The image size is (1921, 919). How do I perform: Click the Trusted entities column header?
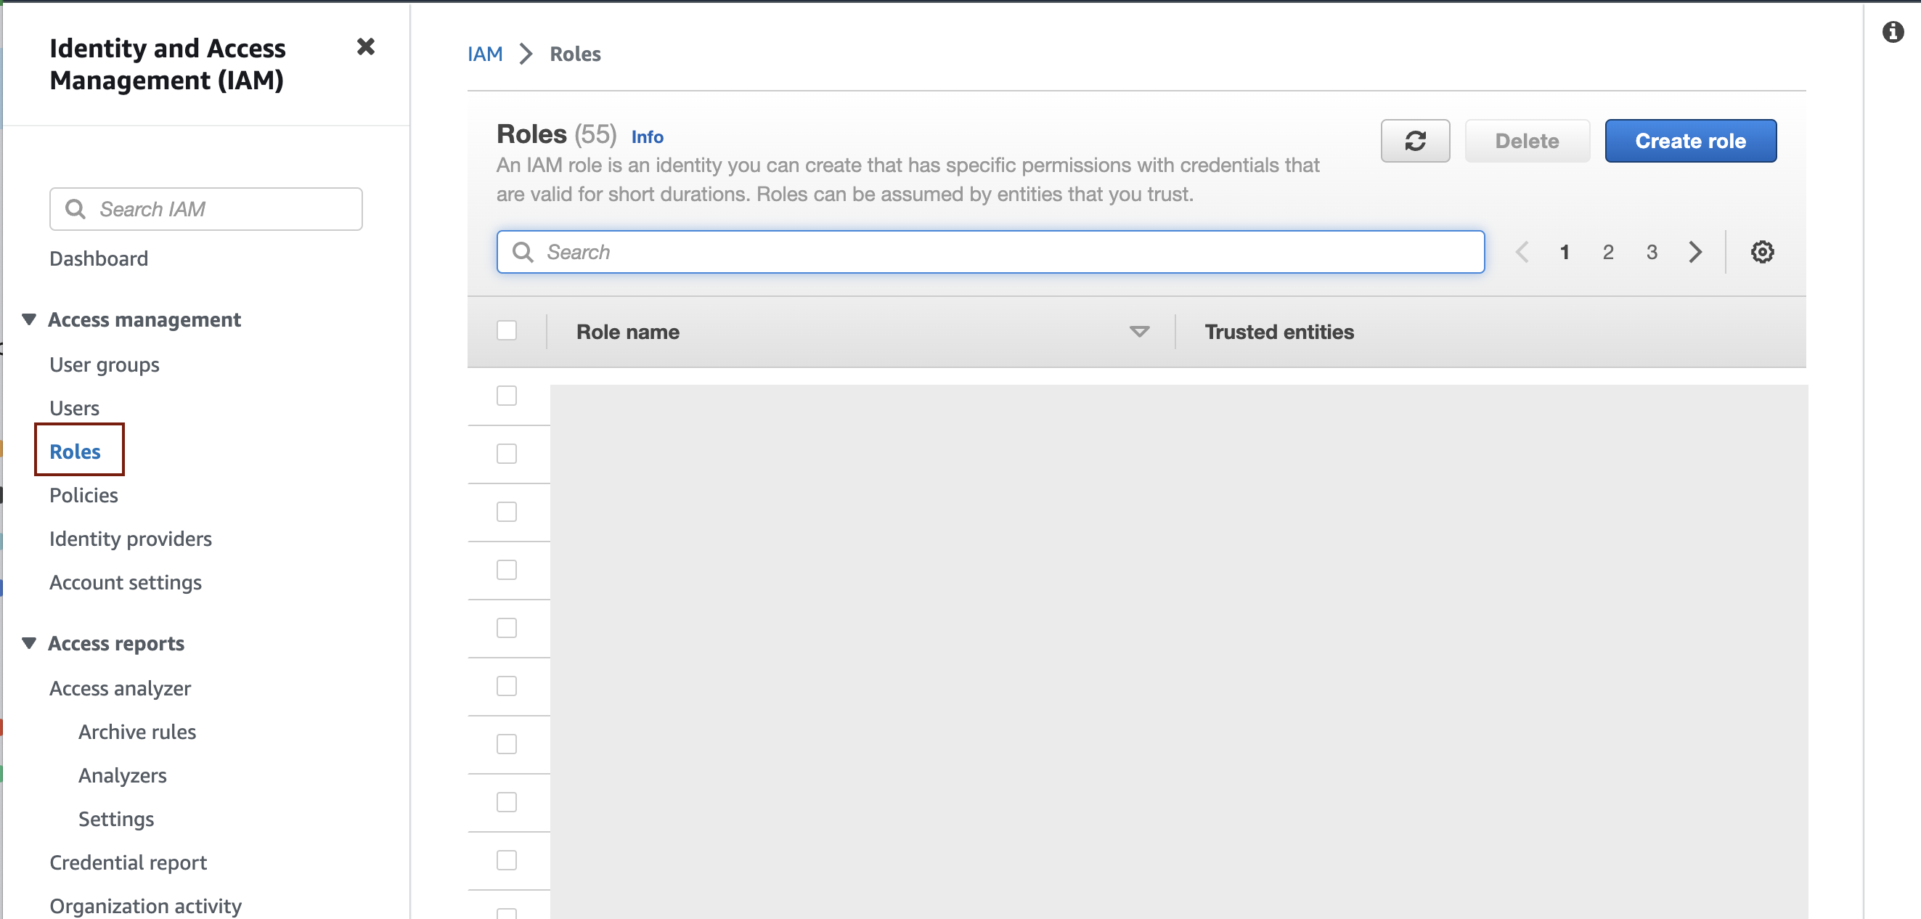1279,332
